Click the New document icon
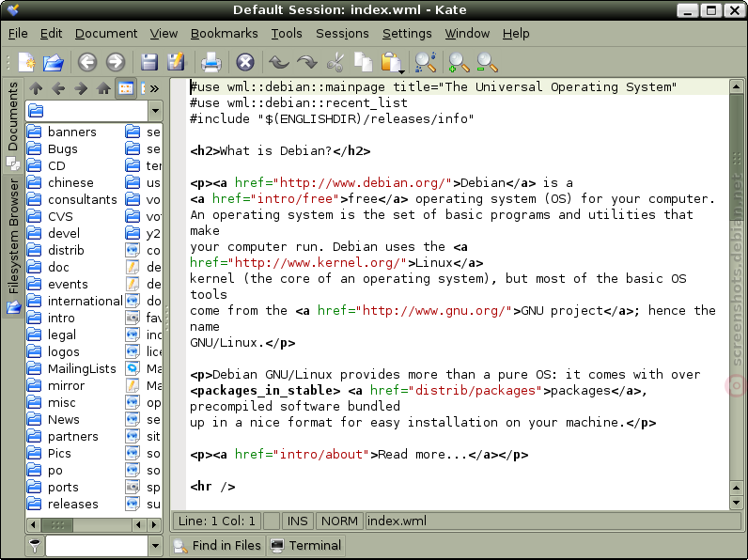 coord(26,63)
